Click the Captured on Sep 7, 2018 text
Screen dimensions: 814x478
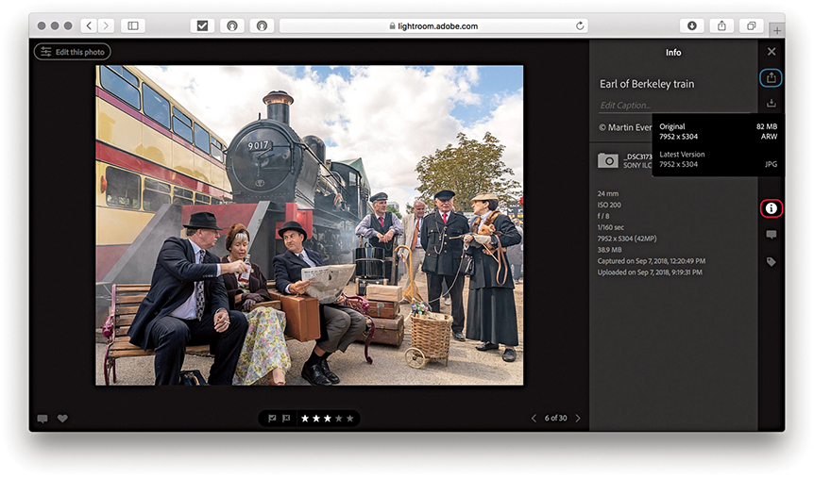[651, 261]
